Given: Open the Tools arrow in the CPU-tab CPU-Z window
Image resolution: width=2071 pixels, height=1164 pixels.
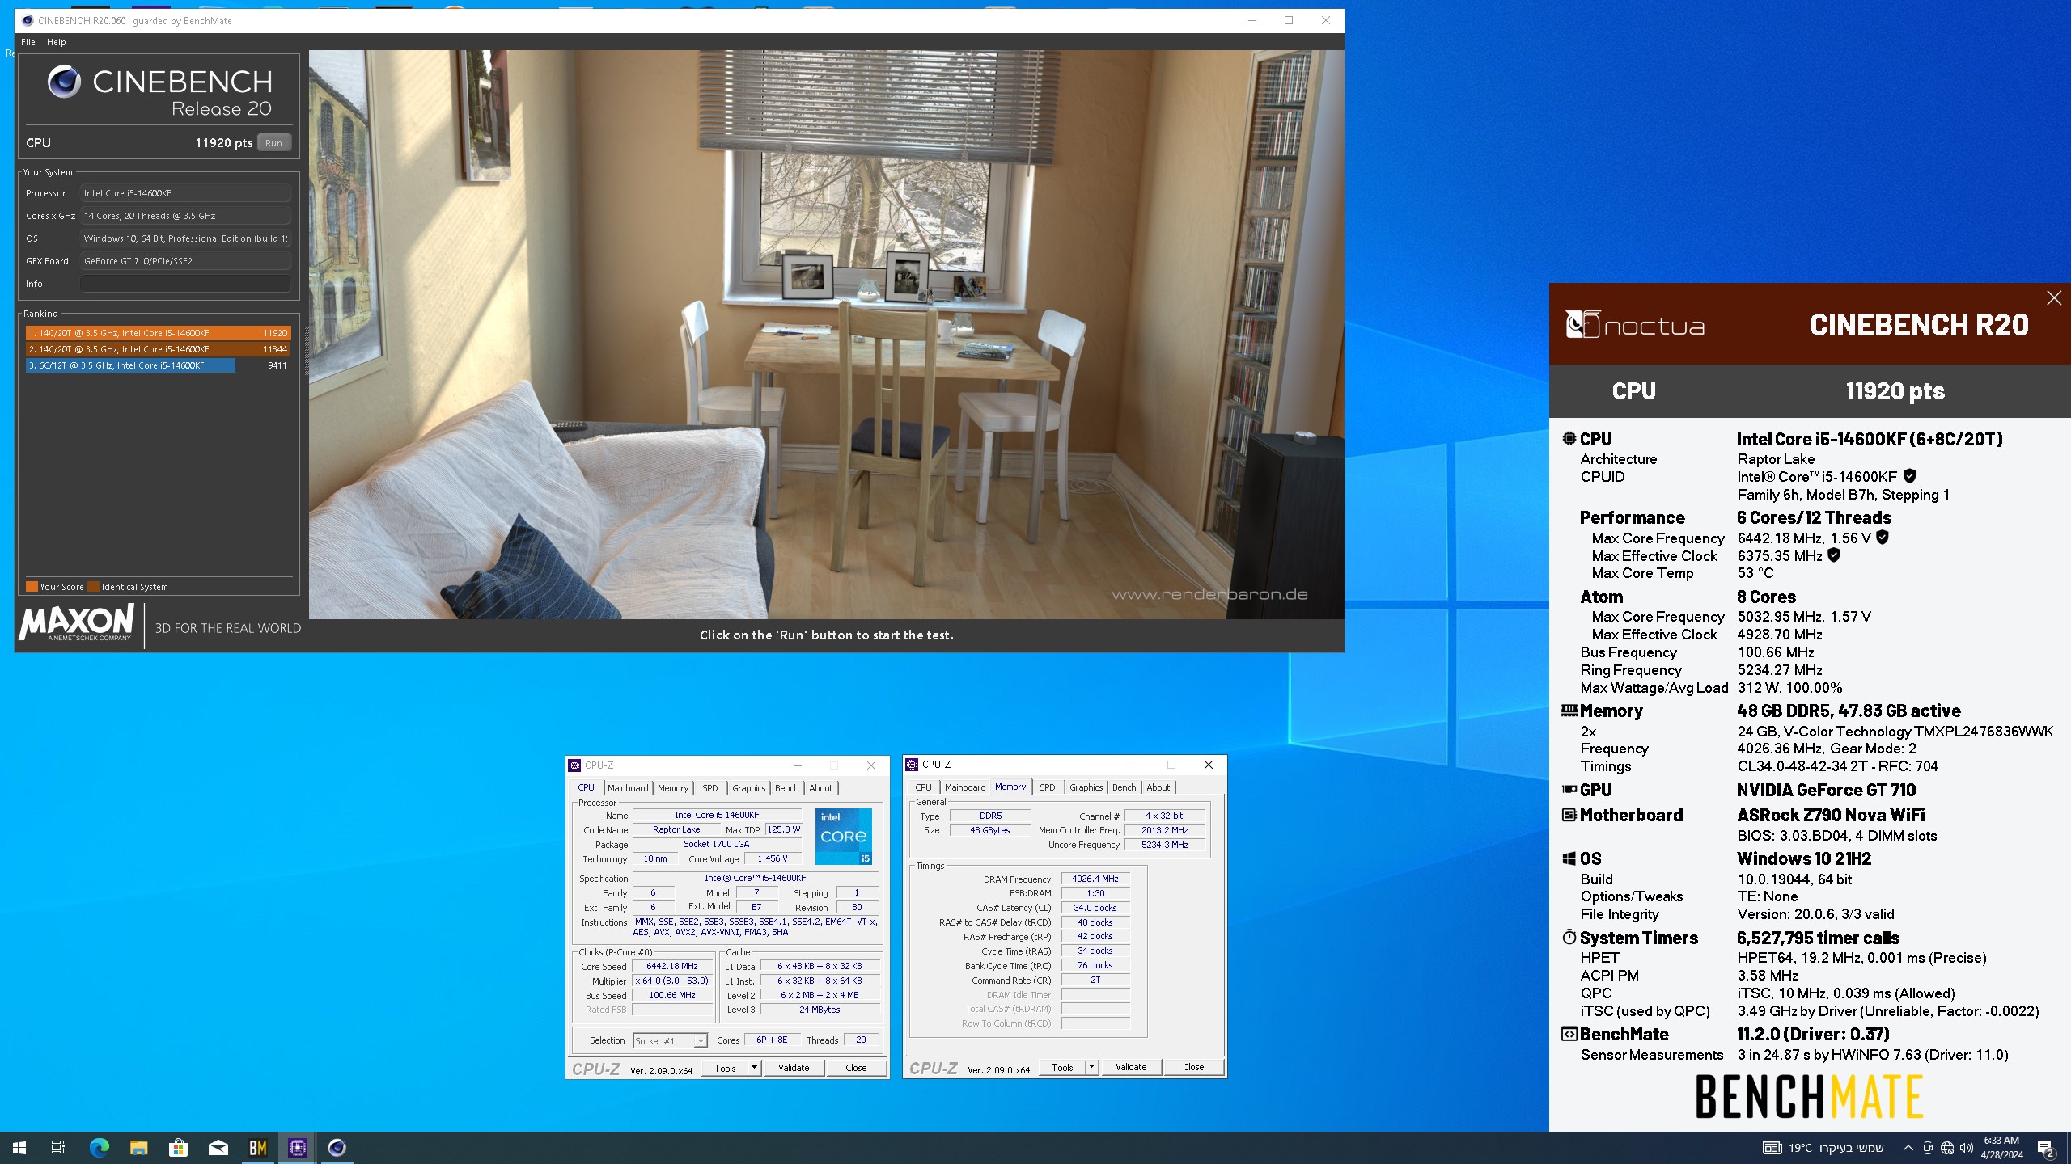Looking at the screenshot, I should [x=754, y=1068].
